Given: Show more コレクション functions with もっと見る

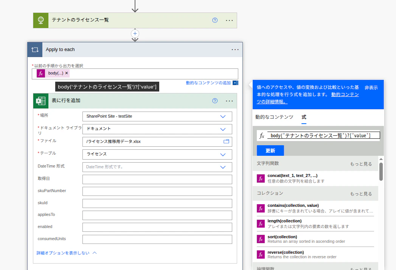Looking at the screenshot, I should pos(361,194).
